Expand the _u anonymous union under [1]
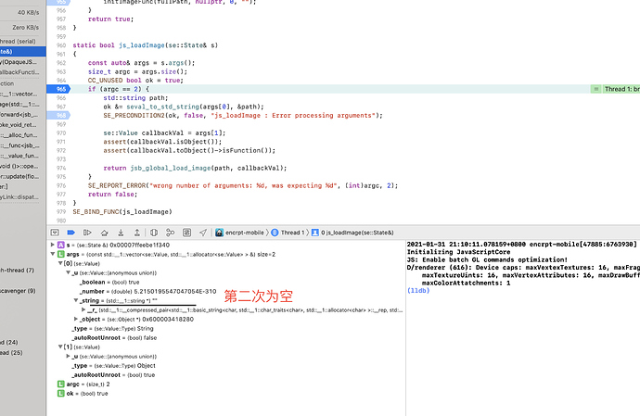 pos(68,356)
